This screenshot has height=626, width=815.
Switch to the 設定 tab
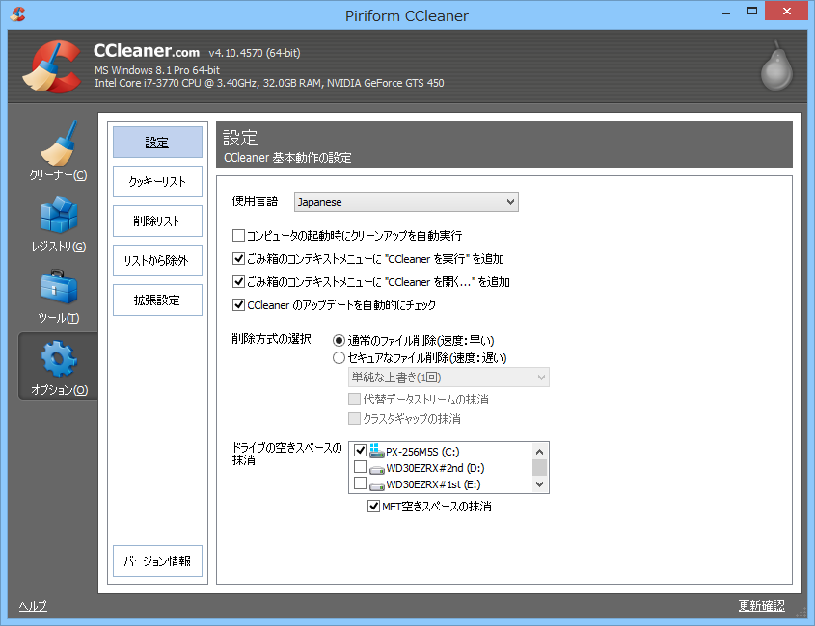[157, 143]
